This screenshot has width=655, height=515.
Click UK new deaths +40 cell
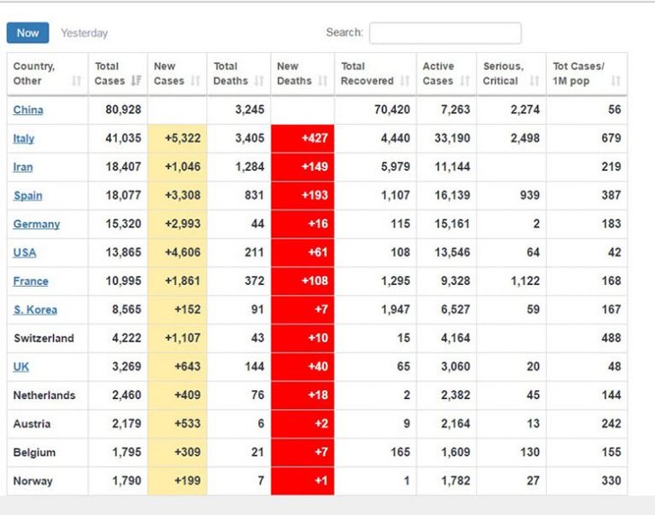click(x=302, y=367)
